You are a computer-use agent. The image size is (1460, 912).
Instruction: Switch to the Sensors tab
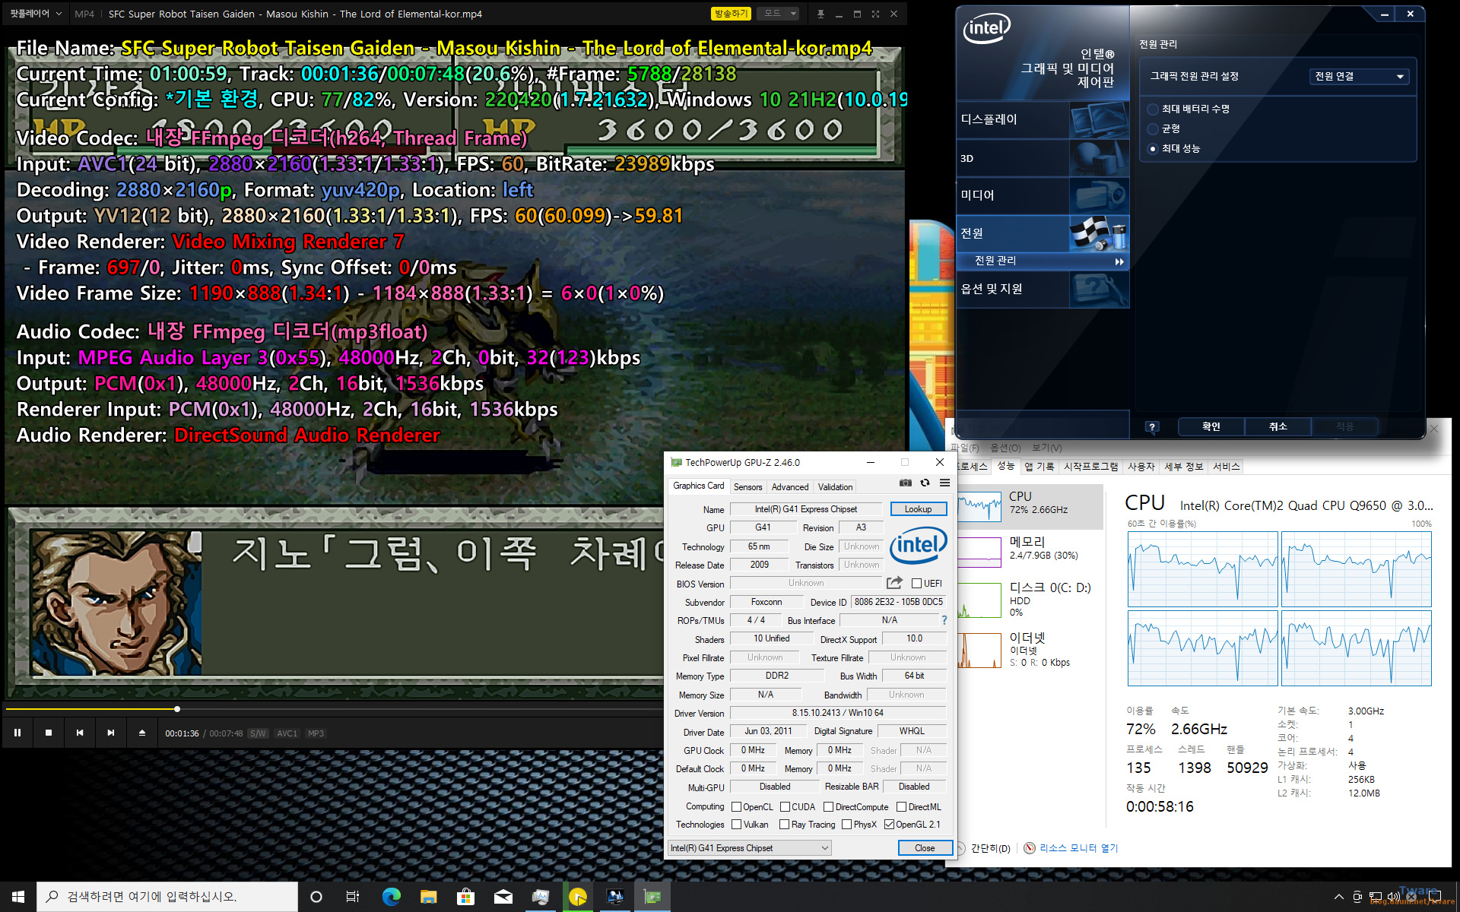747,487
